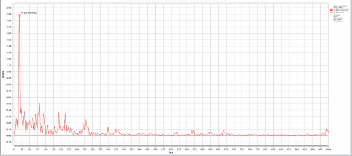Click the red swatch beside the C1 Max legend entry
The image size is (352, 156).
tap(331, 11)
